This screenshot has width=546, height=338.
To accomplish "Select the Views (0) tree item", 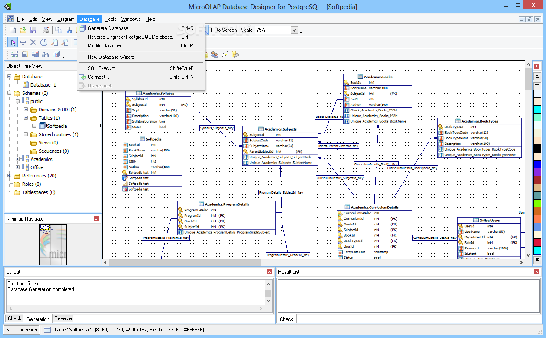I will 48,143.
